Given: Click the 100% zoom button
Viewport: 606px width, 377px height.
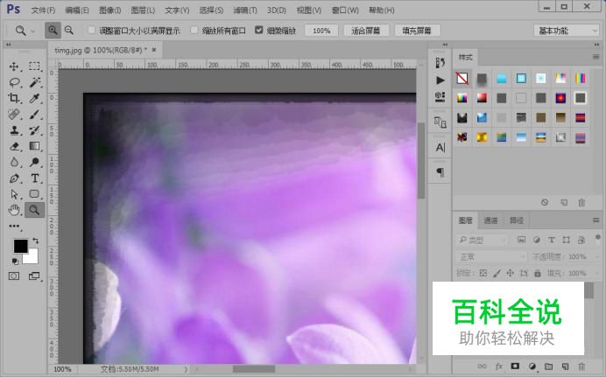Looking at the screenshot, I should [x=321, y=31].
